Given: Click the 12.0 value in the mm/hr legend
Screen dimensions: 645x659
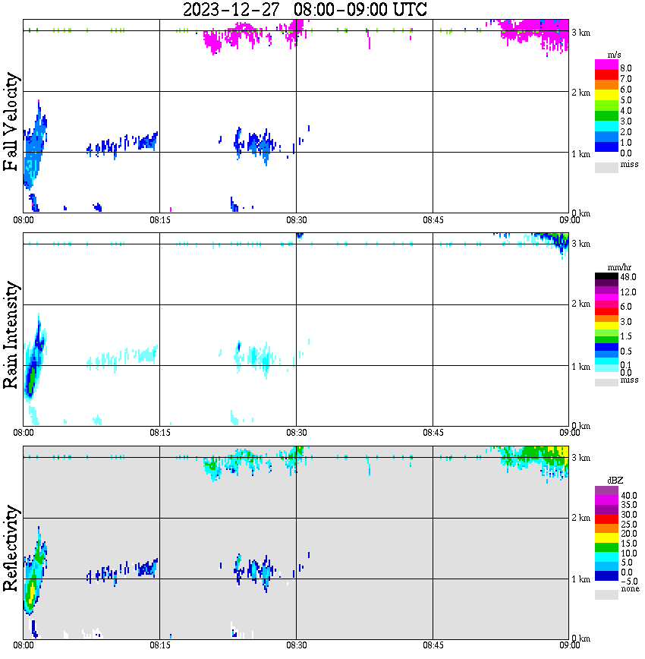Looking at the screenshot, I should click(x=628, y=292).
